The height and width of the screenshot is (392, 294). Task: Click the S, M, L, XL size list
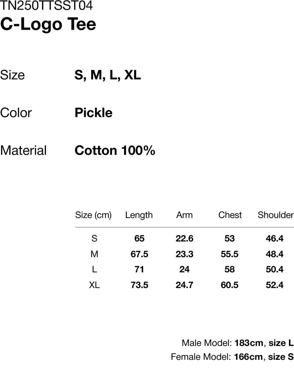click(107, 75)
